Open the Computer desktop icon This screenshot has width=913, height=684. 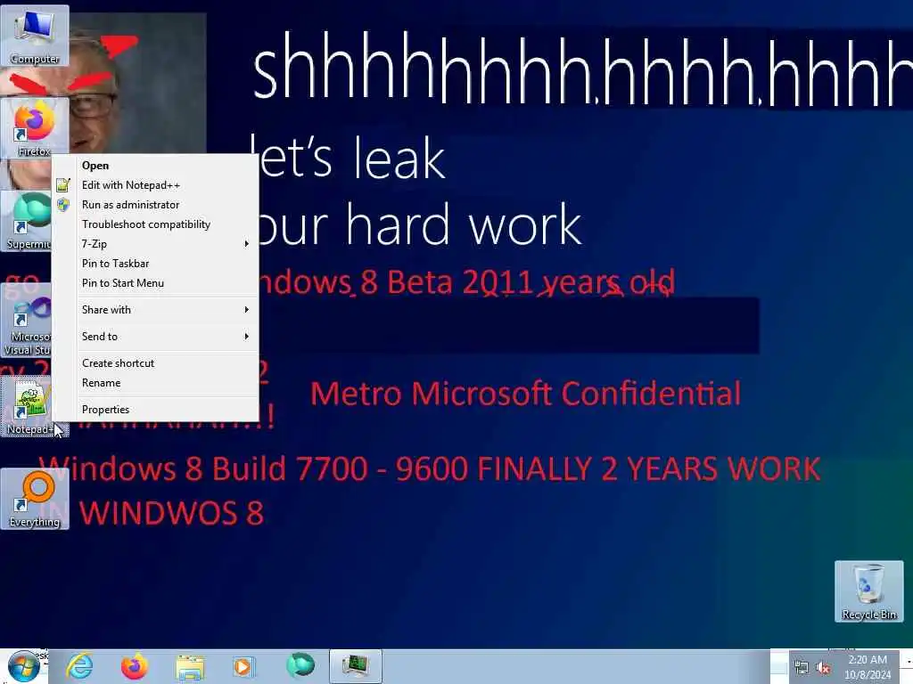pos(35,36)
